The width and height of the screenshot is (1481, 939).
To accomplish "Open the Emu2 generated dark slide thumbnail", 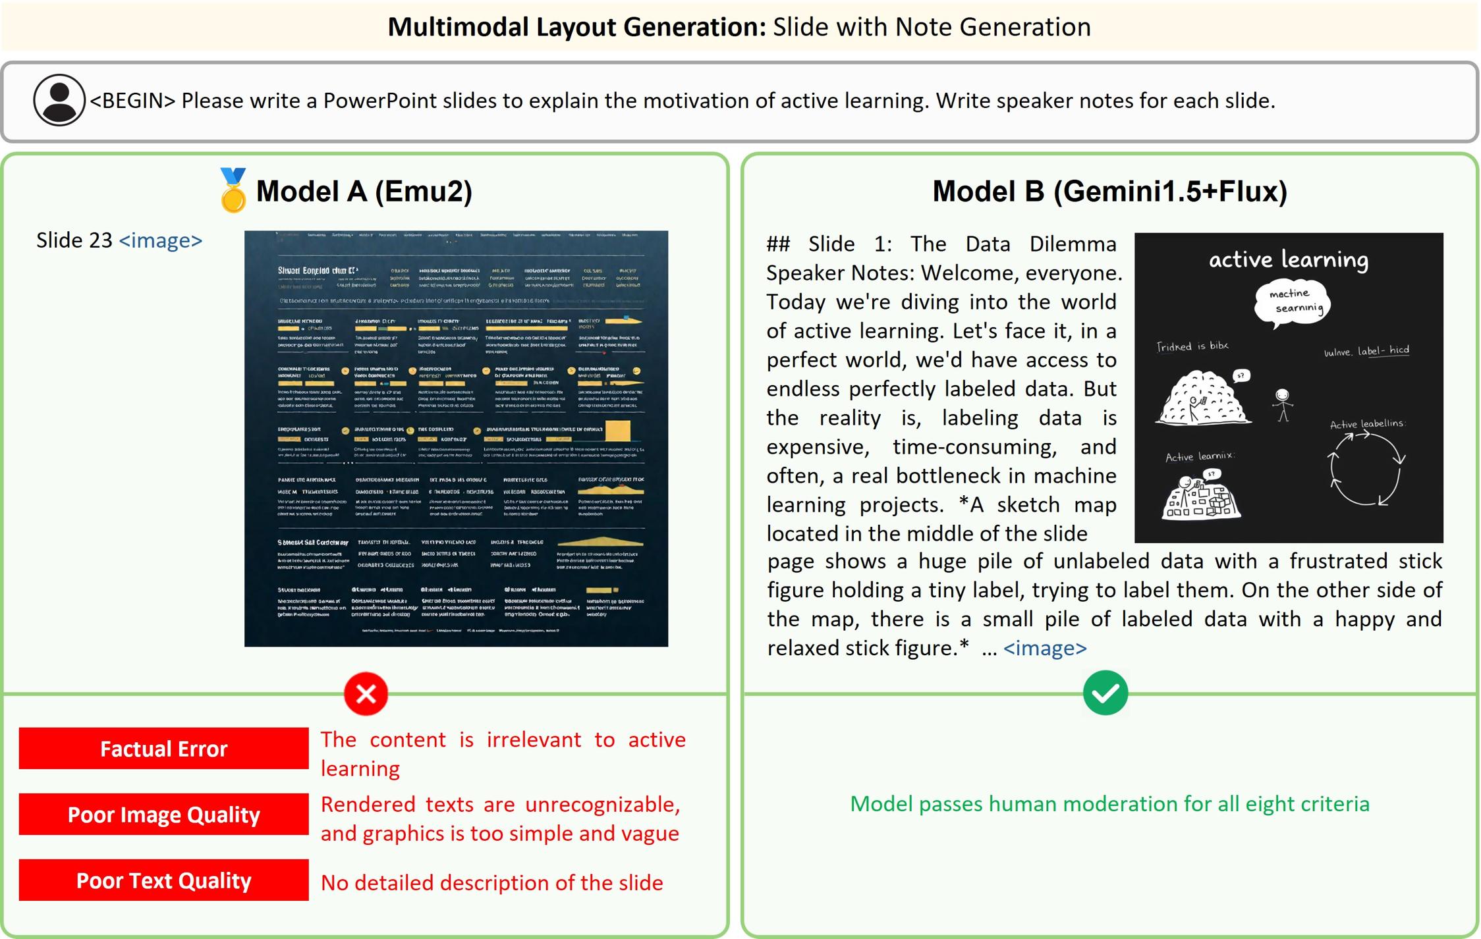I will (x=456, y=439).
